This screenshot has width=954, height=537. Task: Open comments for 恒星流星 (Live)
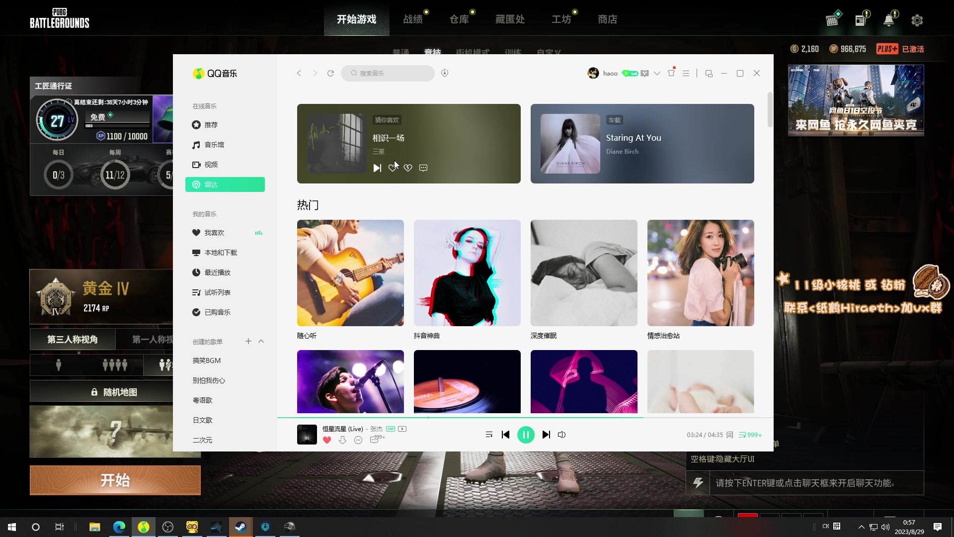click(375, 440)
